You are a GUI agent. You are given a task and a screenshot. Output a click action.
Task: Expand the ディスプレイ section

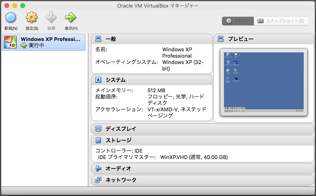pos(202,129)
